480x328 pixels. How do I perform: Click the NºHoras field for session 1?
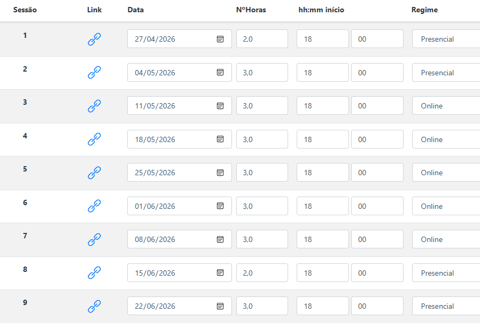tap(261, 39)
